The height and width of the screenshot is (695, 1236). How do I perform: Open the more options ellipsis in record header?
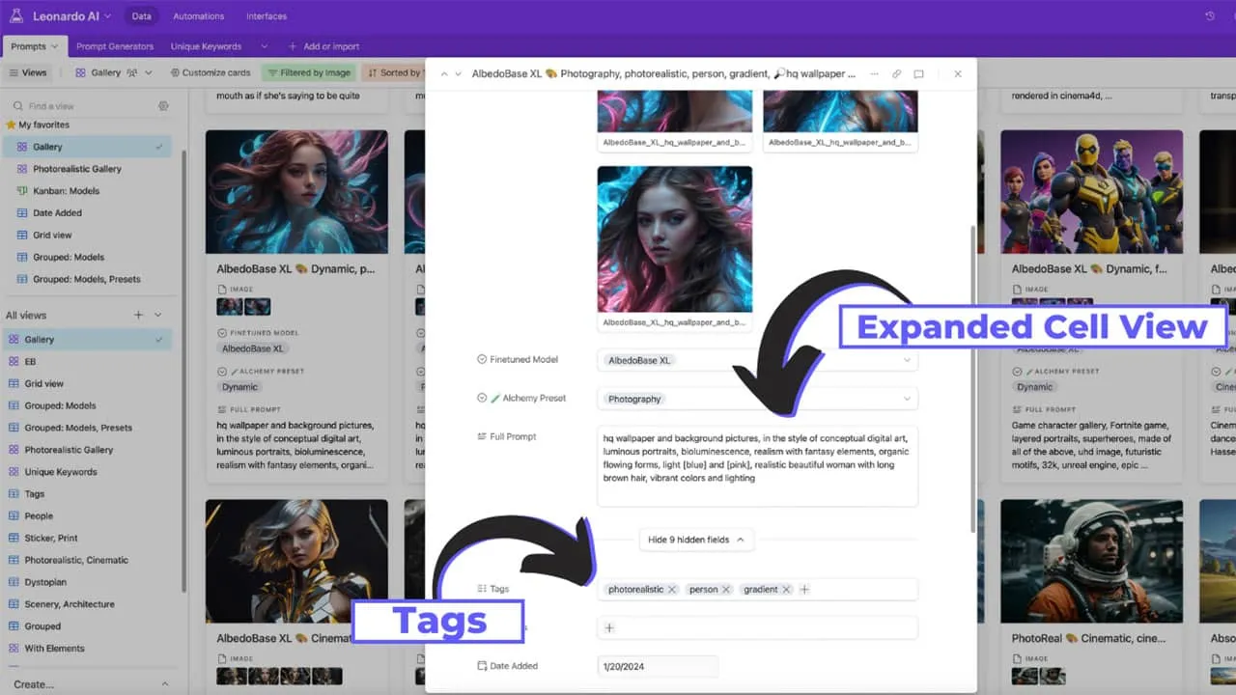coord(874,73)
